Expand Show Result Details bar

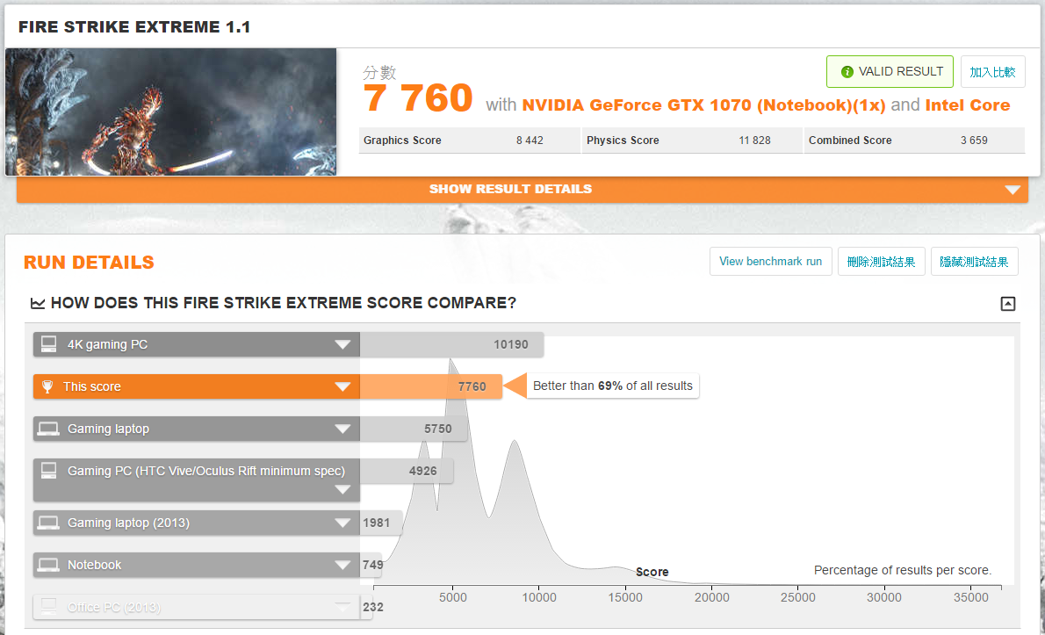coord(1013,190)
